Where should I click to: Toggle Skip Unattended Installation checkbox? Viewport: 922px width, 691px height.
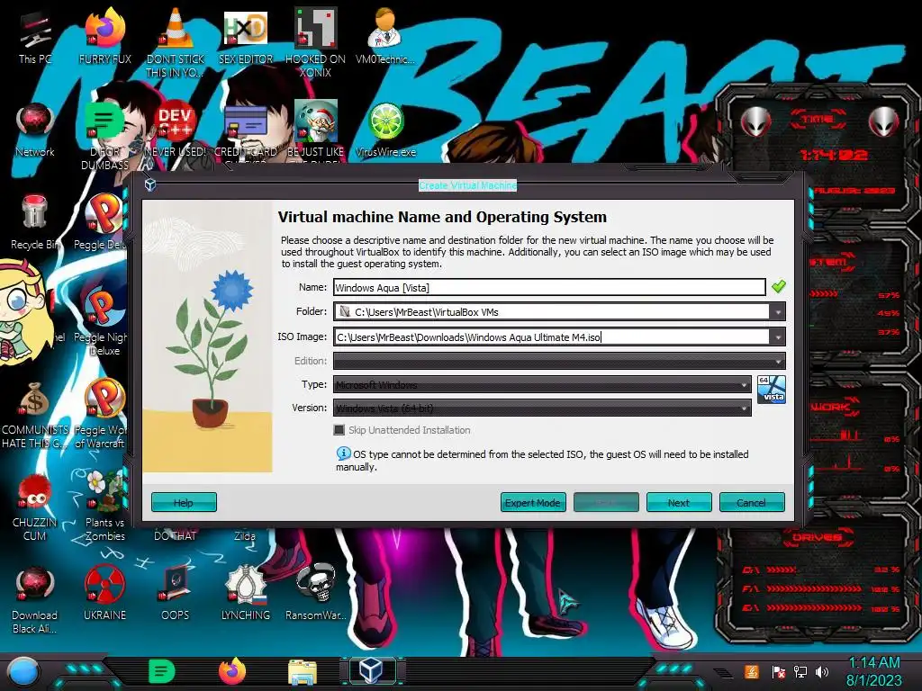[339, 430]
